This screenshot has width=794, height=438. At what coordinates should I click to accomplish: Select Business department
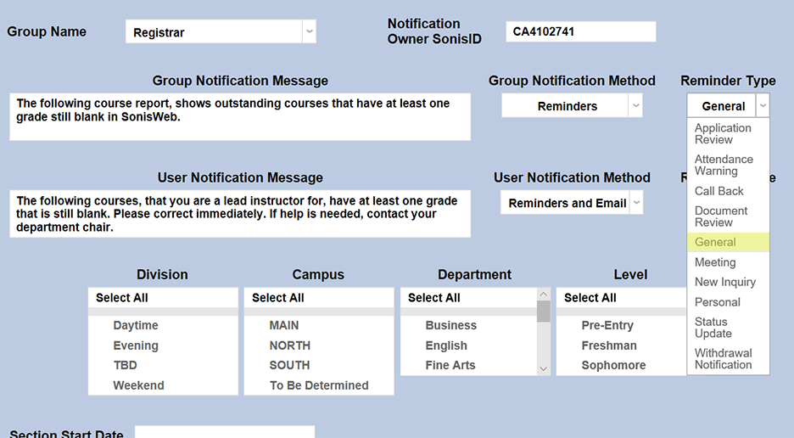(x=468, y=325)
